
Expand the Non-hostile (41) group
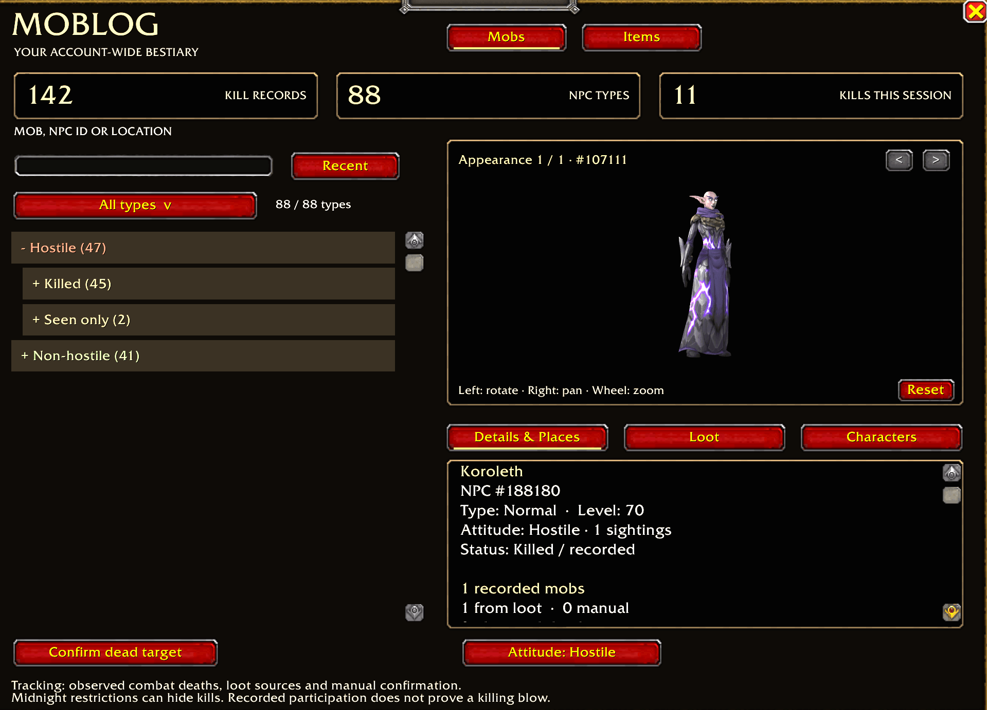point(203,356)
